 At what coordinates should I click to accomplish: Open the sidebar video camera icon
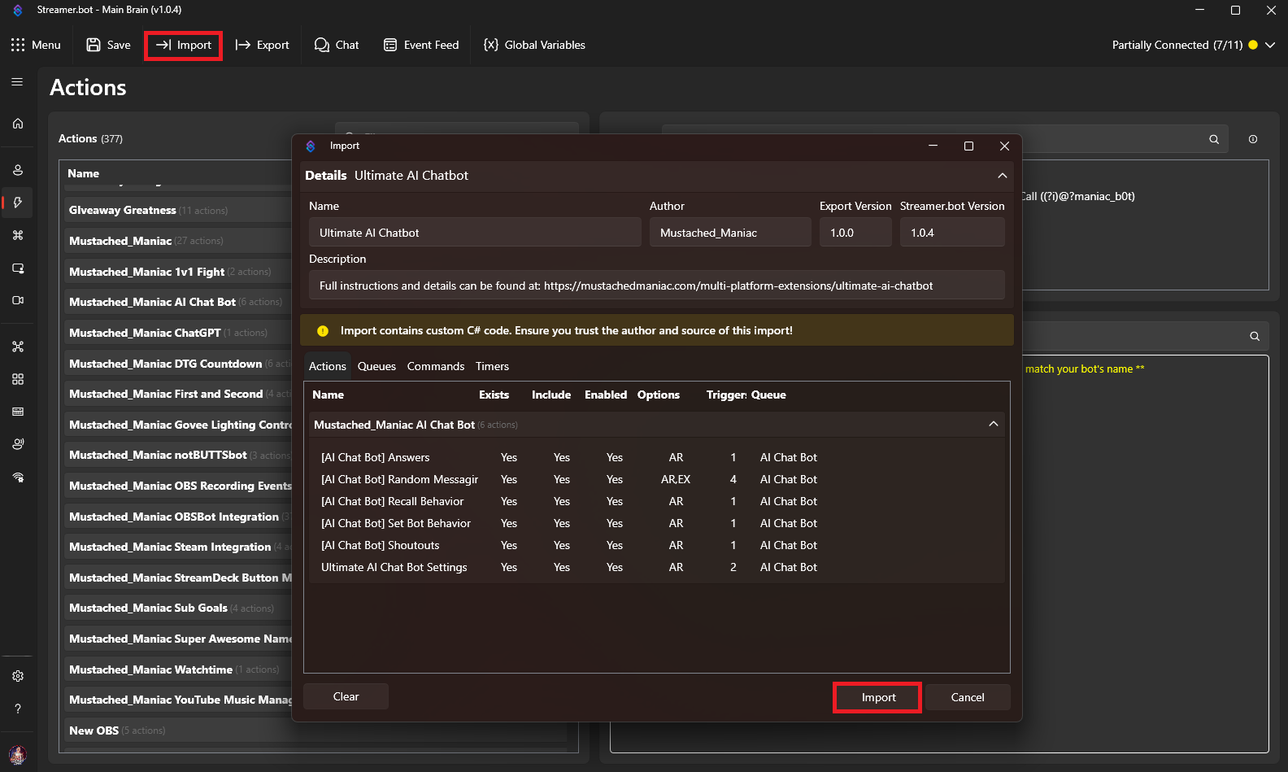pos(18,300)
